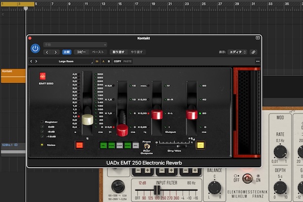Select previous UAD preset arrow
Viewport: 303px width, 202px height.
click(31, 61)
